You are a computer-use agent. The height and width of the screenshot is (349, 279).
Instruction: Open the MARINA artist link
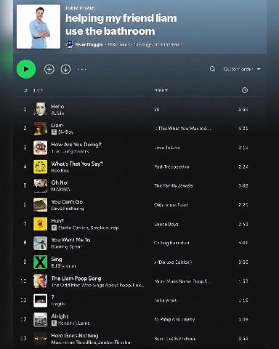[x=60, y=190]
